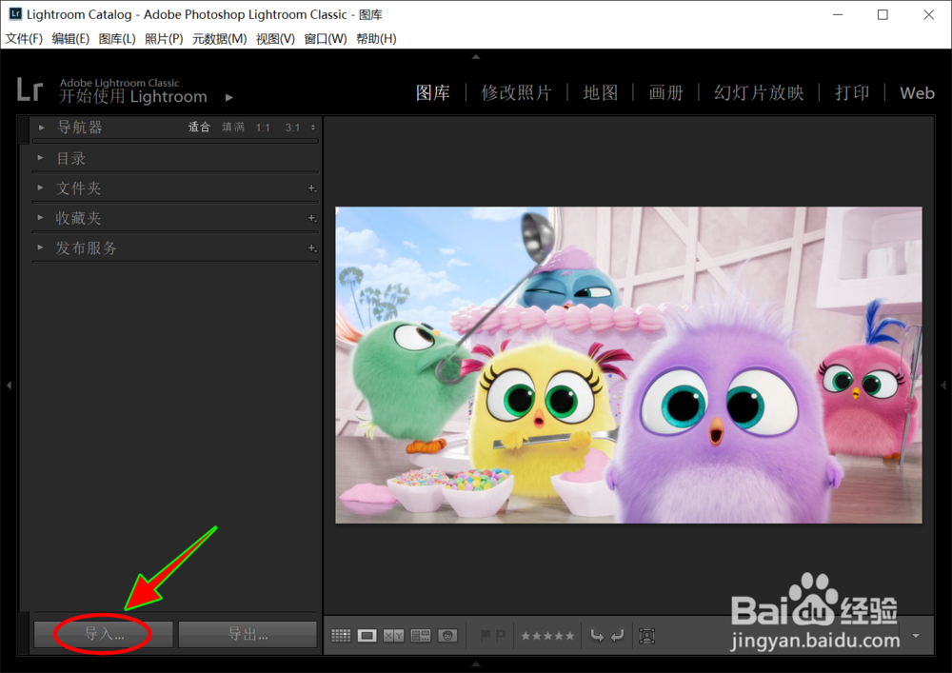This screenshot has width=952, height=673.
Task: Click the 收藏夹 panel title
Action: [x=78, y=218]
